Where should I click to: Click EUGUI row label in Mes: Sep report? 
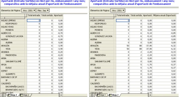[13, 68]
